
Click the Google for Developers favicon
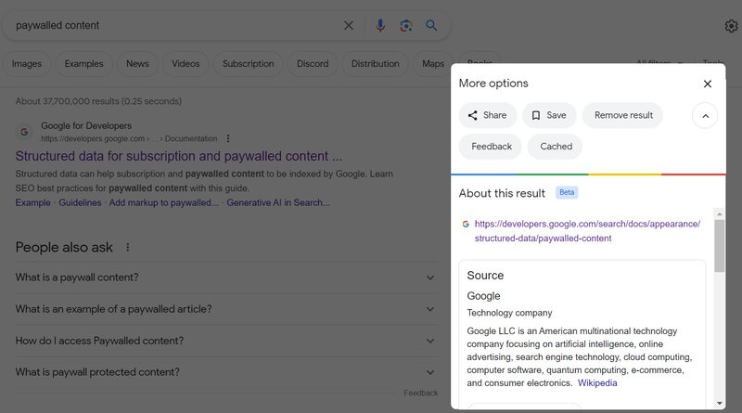24,132
